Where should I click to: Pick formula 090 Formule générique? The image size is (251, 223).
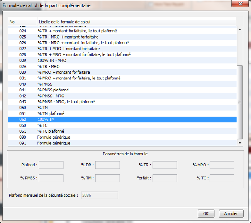coord(54,137)
